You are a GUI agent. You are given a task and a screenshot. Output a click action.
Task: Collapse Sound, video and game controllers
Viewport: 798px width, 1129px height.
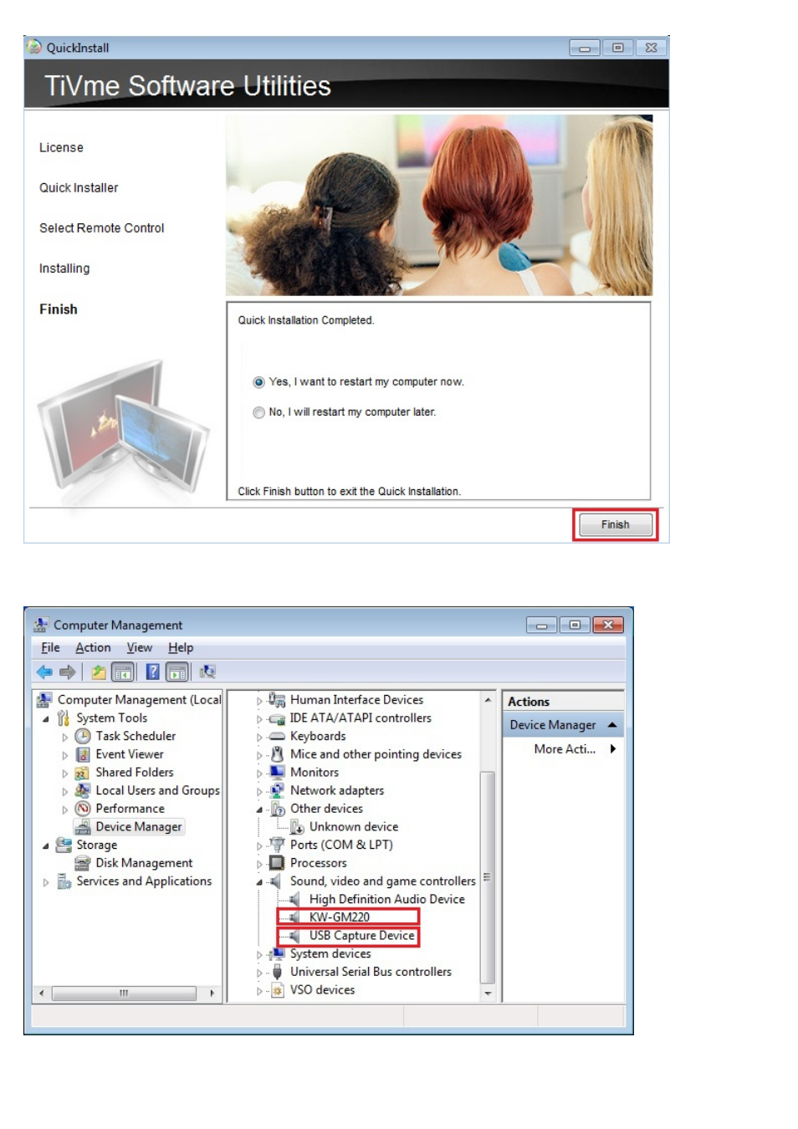coord(259,882)
